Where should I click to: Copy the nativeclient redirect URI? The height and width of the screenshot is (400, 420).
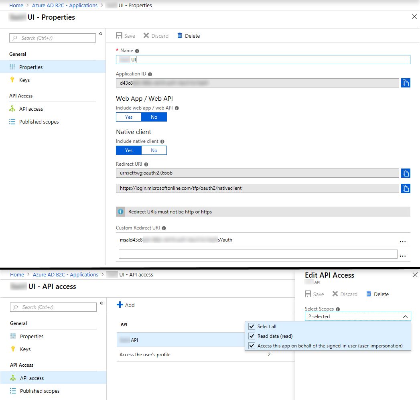click(406, 188)
